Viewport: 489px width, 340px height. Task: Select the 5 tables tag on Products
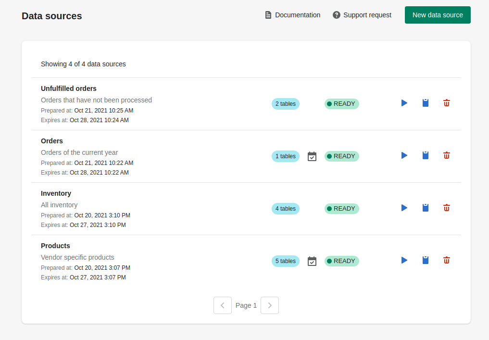286,261
